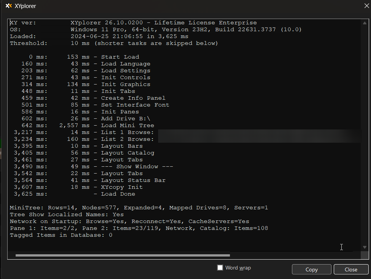This screenshot has width=371, height=279.
Task: Click the 'Threshold:' label
Action: (x=29, y=43)
